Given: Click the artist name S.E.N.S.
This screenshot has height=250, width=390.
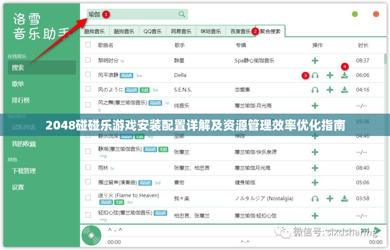Looking at the screenshot, I should [x=183, y=90].
